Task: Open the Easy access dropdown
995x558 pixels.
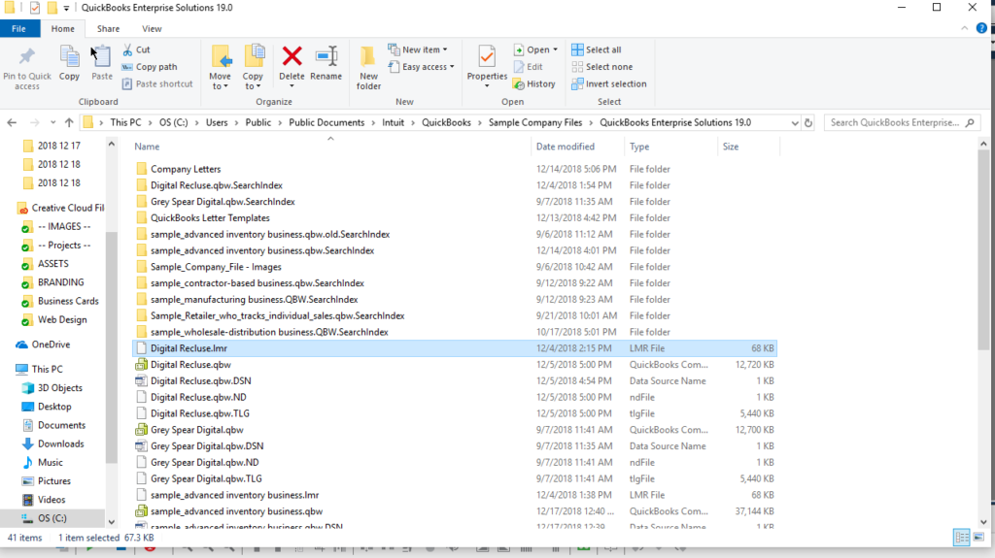Action: coord(422,67)
